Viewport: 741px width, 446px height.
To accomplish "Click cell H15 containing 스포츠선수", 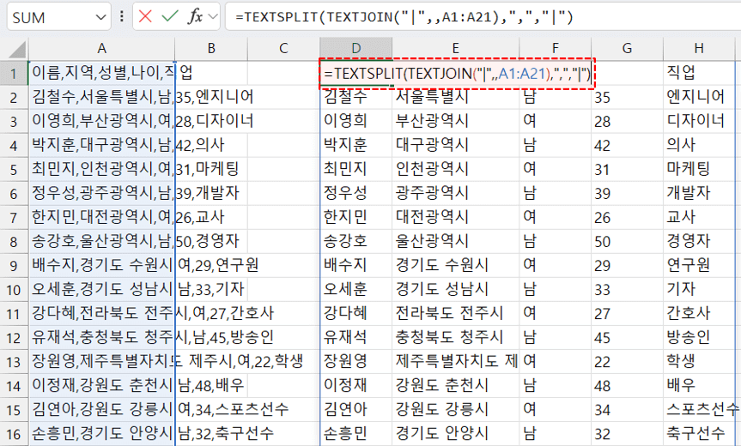I will 699,410.
